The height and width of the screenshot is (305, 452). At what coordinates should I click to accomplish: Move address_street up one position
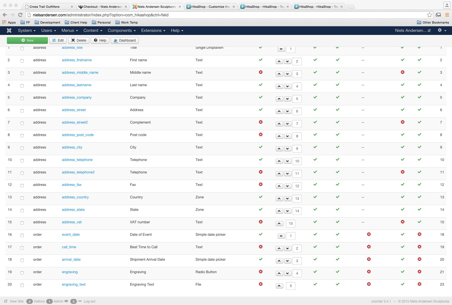[279, 111]
